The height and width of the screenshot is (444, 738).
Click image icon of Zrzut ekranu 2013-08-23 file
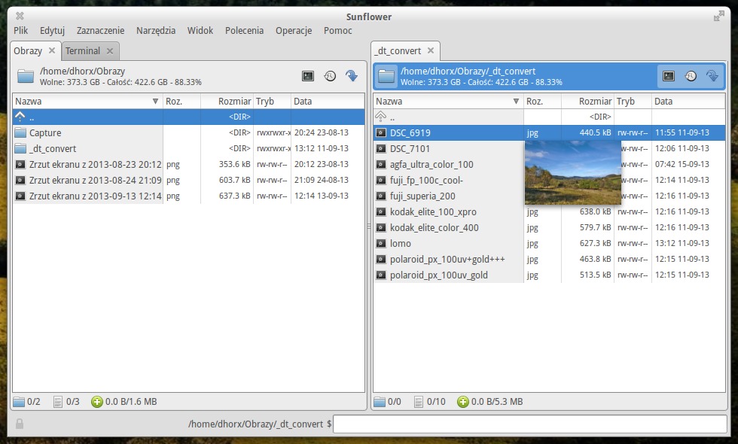[x=20, y=165]
